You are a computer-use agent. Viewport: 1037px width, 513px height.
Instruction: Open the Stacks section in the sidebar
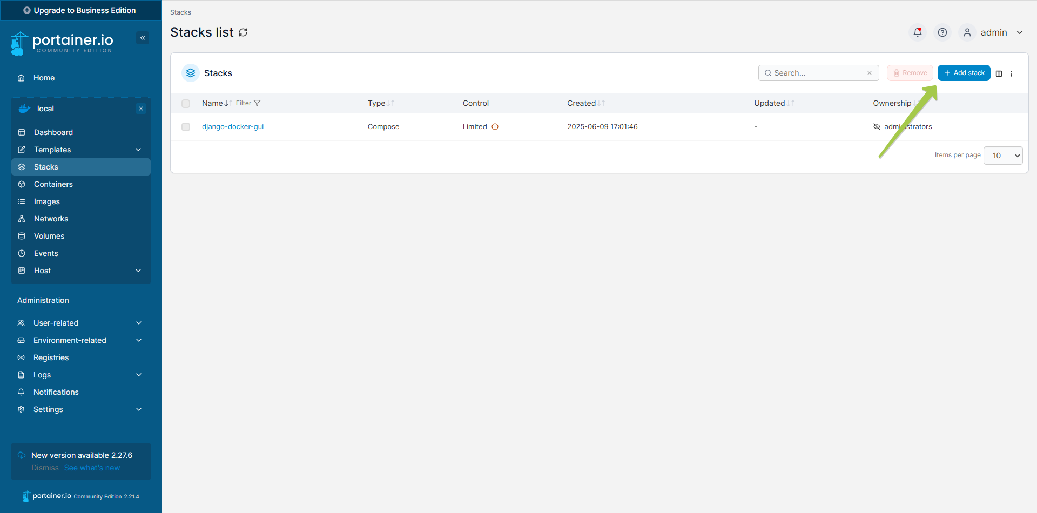[x=47, y=166]
